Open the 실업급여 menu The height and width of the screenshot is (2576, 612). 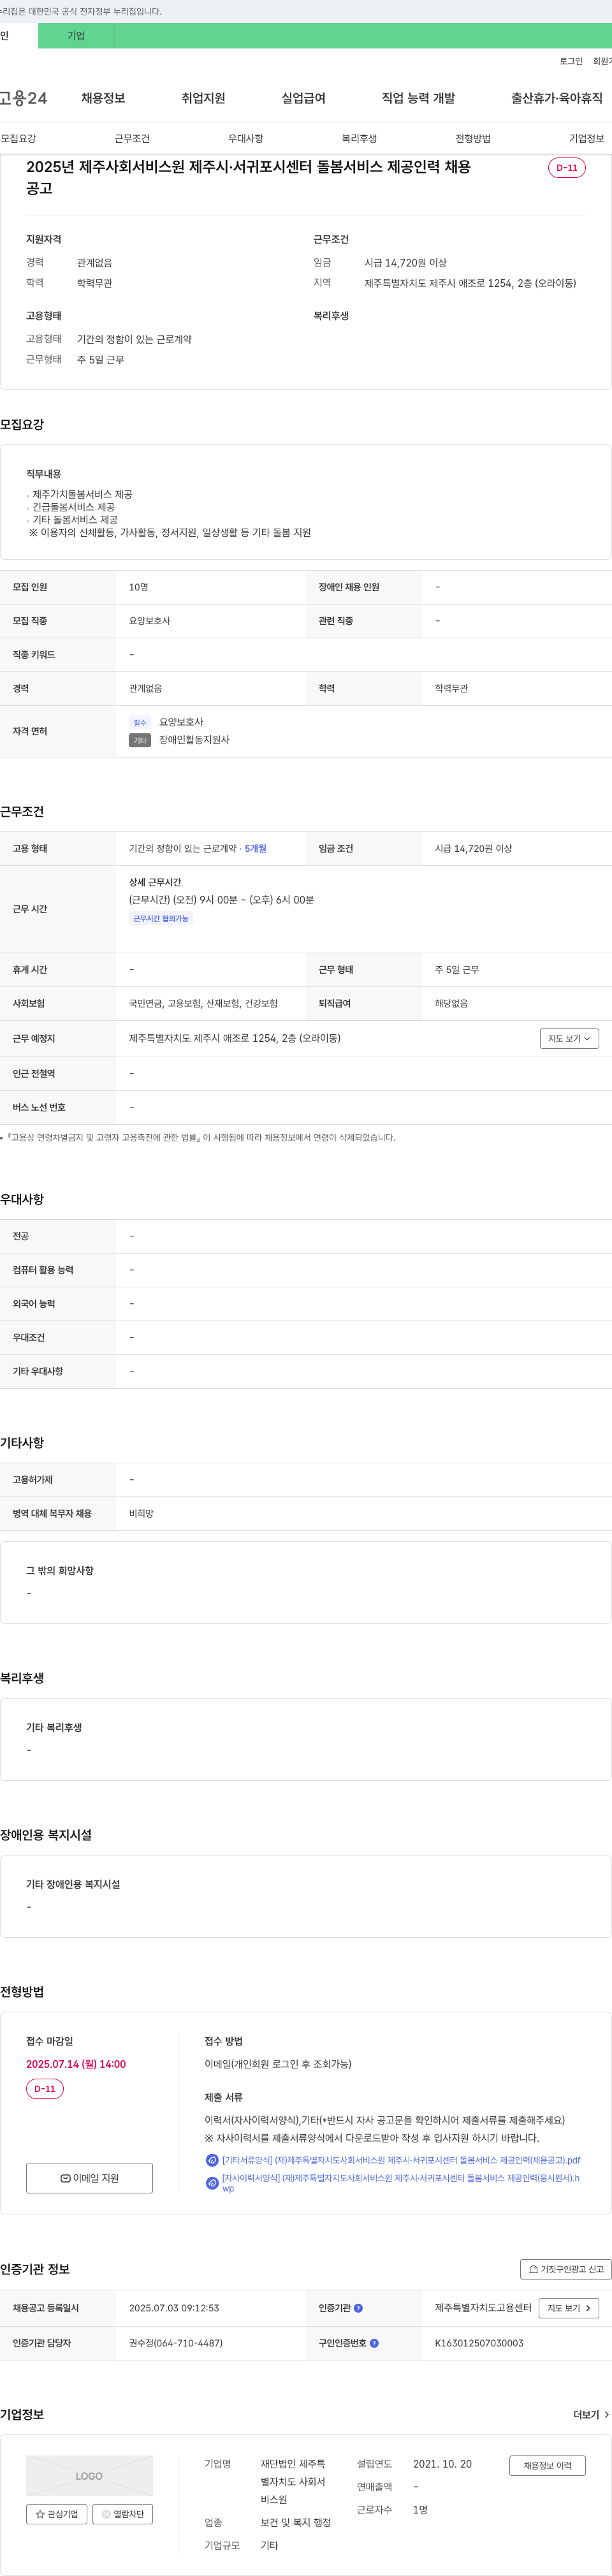pyautogui.click(x=303, y=98)
